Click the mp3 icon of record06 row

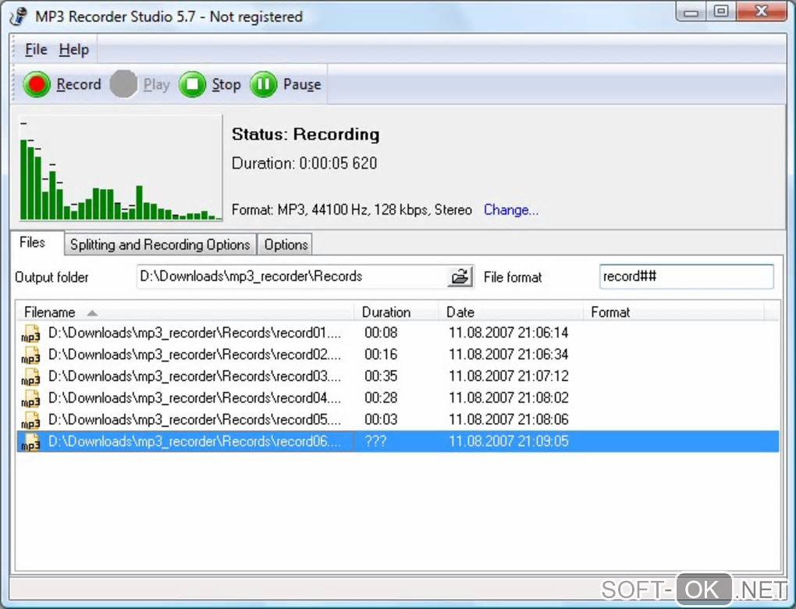pyautogui.click(x=30, y=442)
